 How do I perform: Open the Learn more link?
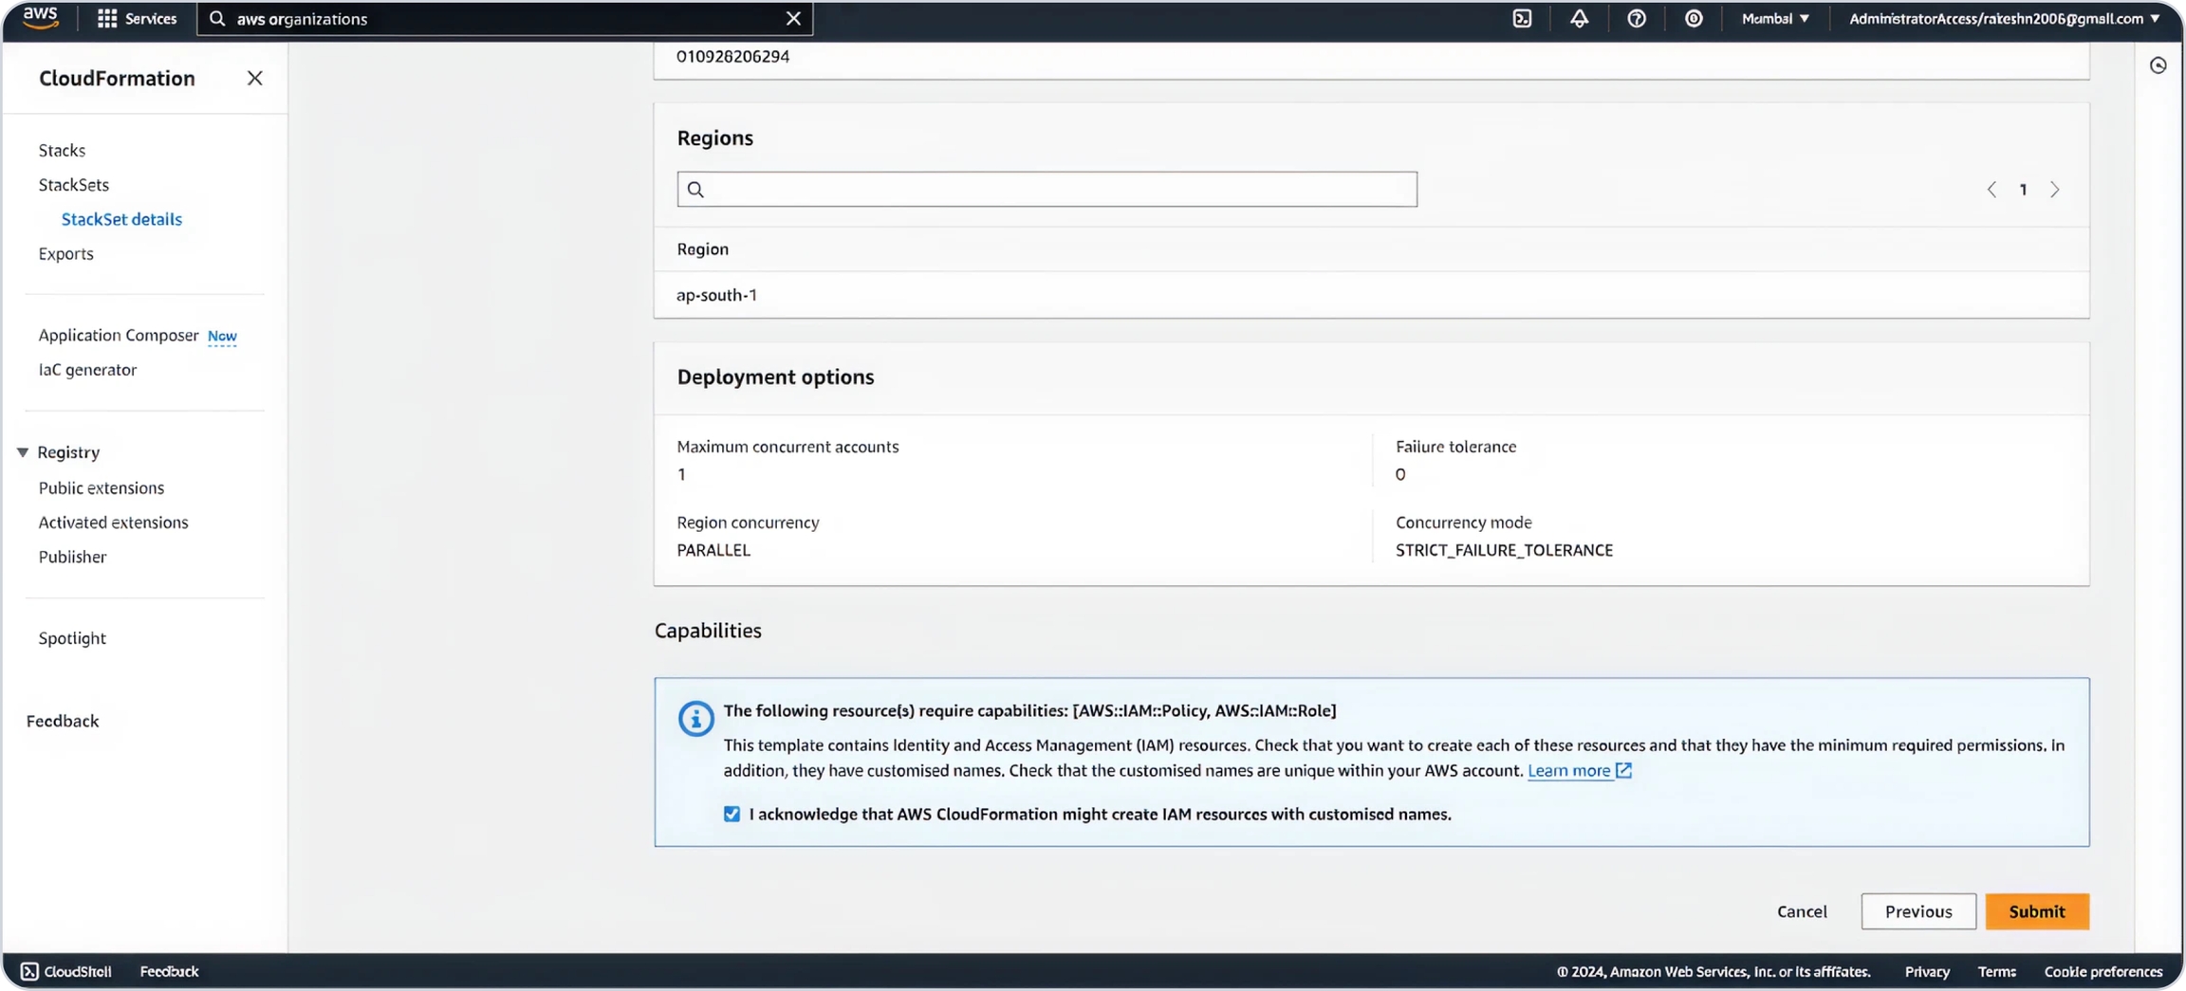(1568, 770)
